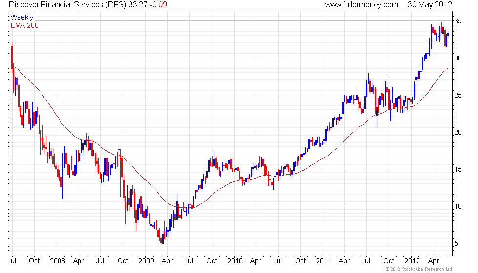Image resolution: width=478 pixels, height=273 pixels.
Task: Select the 'Weekly' legend label
Action: pos(22,17)
